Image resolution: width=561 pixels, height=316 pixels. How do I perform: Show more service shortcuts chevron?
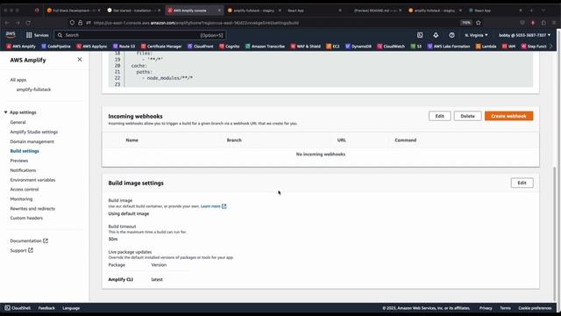tap(551, 47)
